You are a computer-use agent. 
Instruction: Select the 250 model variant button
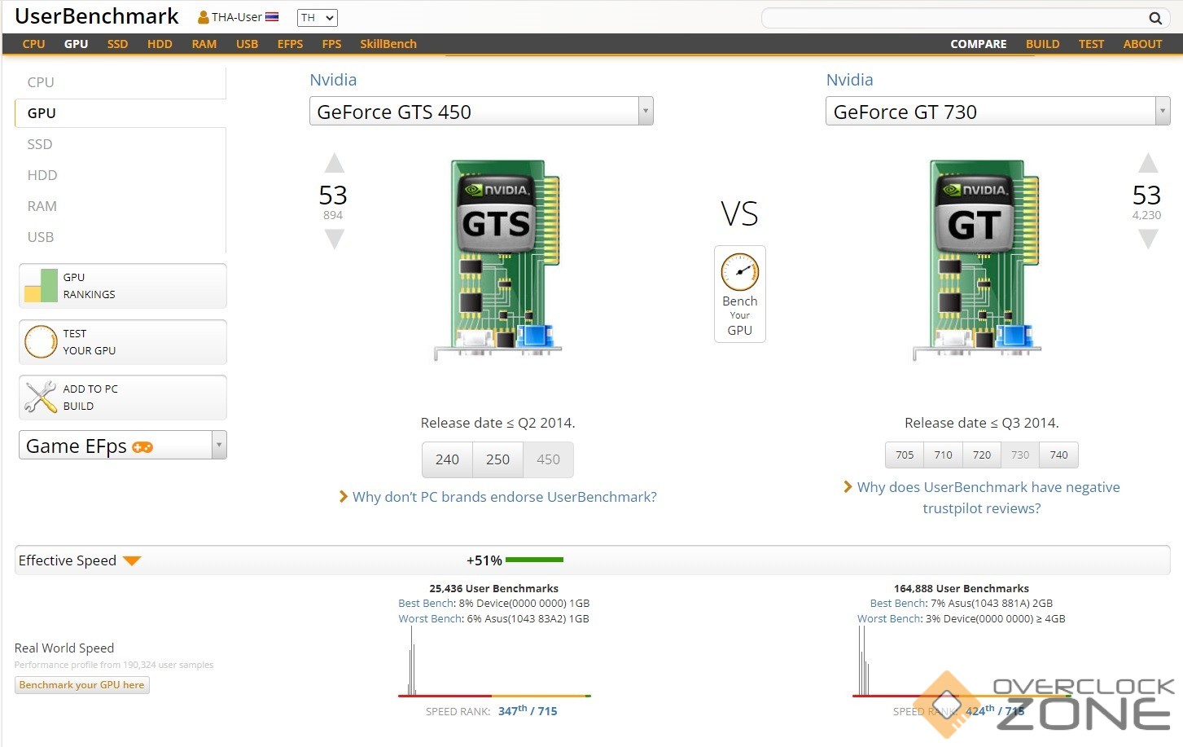click(x=497, y=459)
